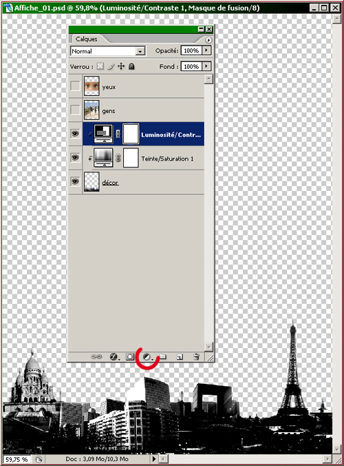Click document horizontal scroll right arrow
Image resolution: width=344 pixels, height=466 pixels.
pos(327,459)
